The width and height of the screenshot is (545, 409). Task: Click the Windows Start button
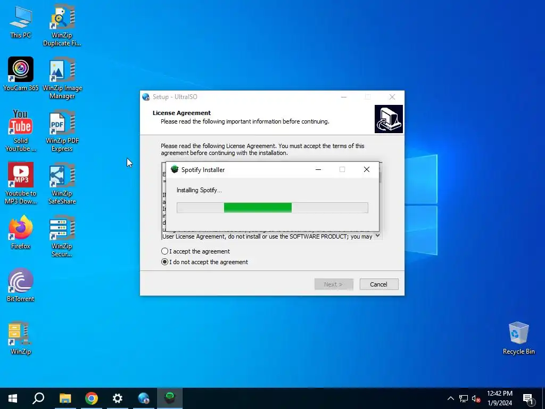13,398
